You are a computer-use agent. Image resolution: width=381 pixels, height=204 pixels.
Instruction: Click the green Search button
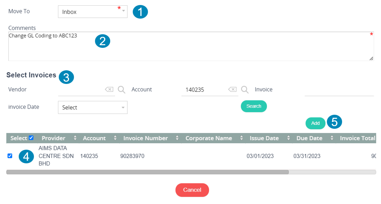click(254, 106)
